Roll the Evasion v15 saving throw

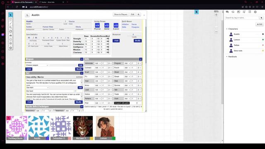point(116,26)
